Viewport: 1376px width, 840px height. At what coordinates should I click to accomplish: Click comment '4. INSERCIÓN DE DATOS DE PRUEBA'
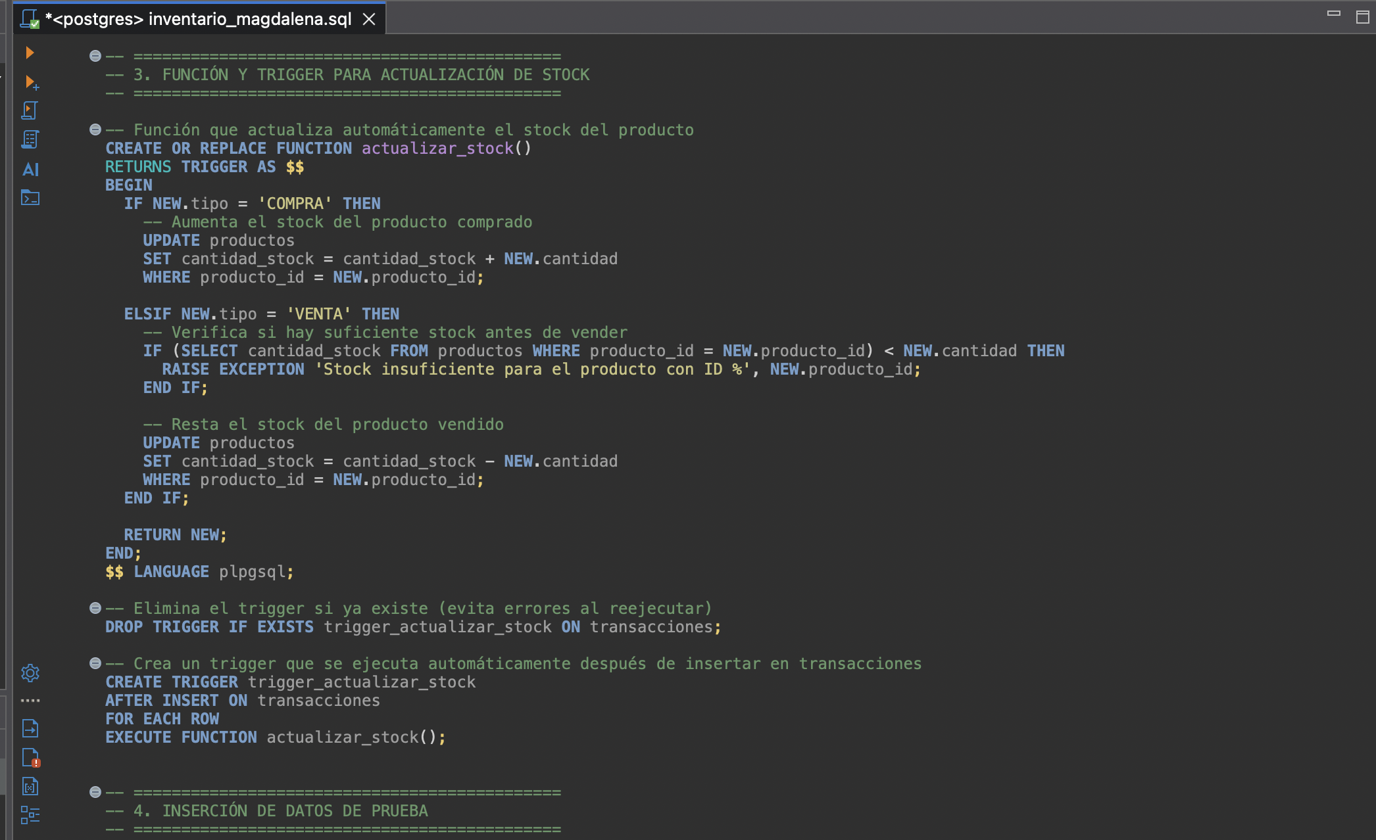267,811
